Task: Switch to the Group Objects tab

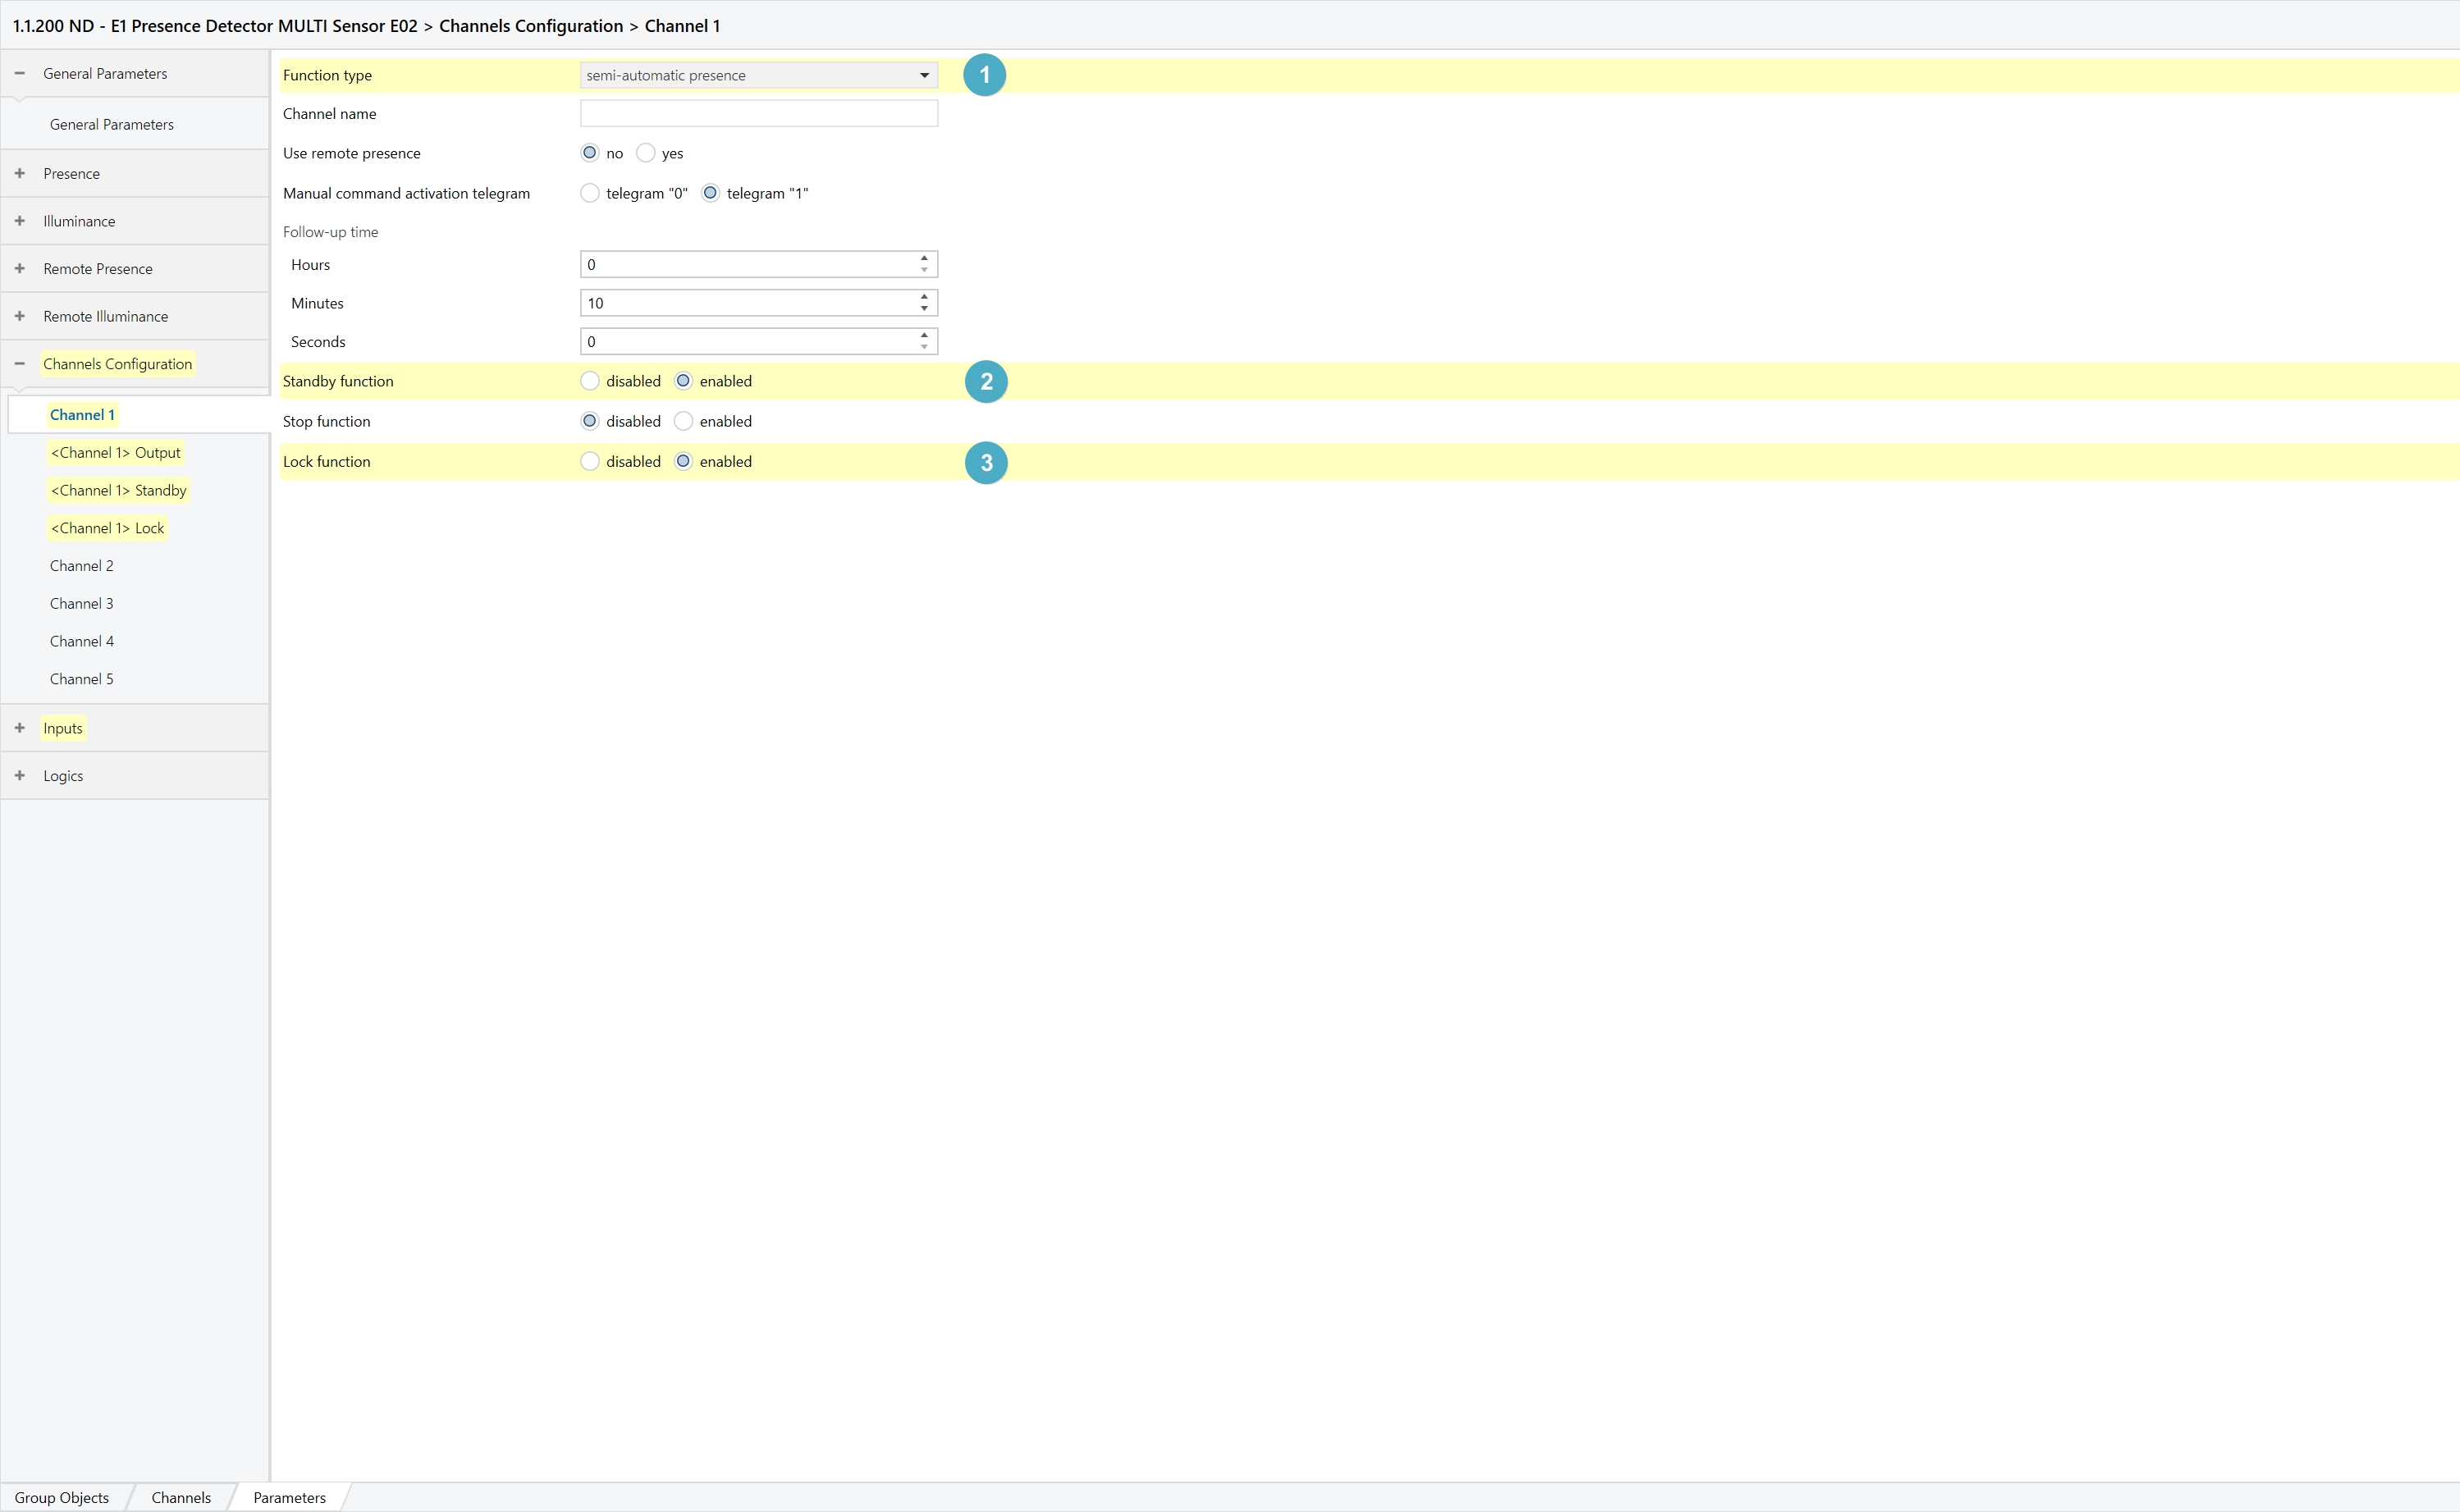Action: pyautogui.click(x=62, y=1497)
